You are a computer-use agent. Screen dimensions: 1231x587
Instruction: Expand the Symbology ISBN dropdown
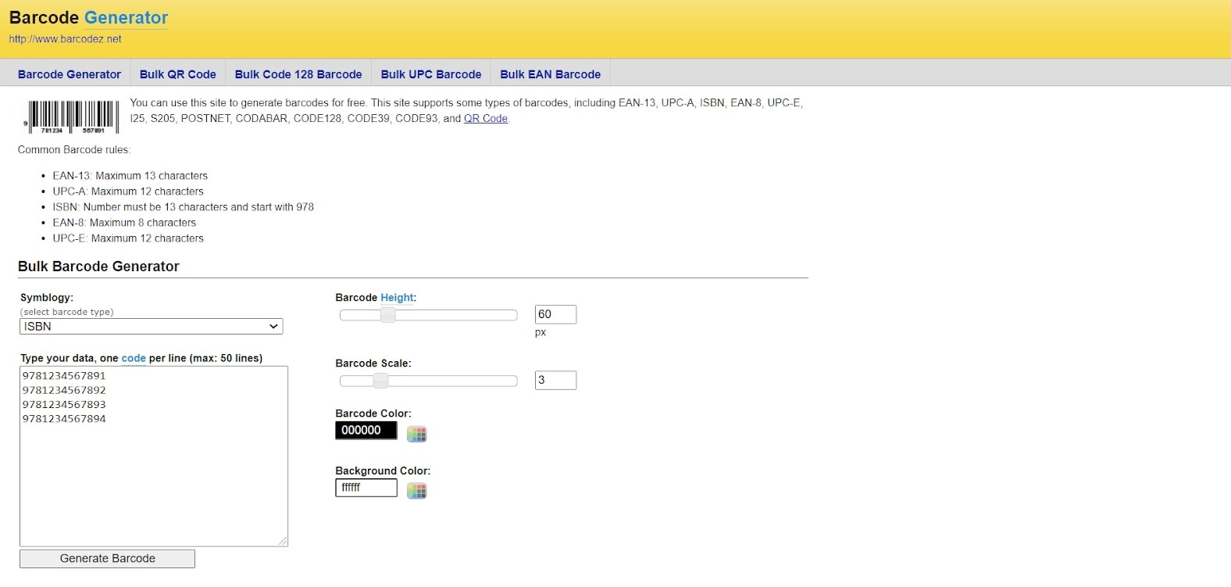coord(151,327)
